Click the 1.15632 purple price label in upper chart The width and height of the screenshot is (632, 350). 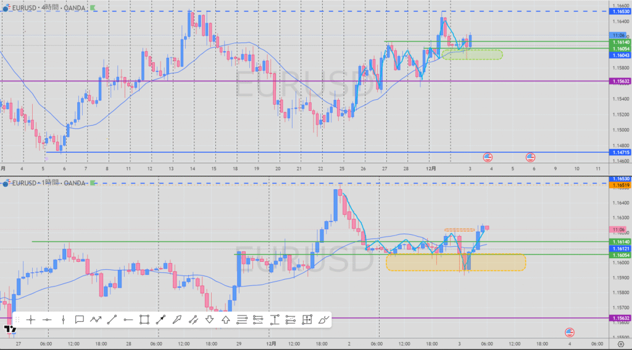pyautogui.click(x=619, y=81)
